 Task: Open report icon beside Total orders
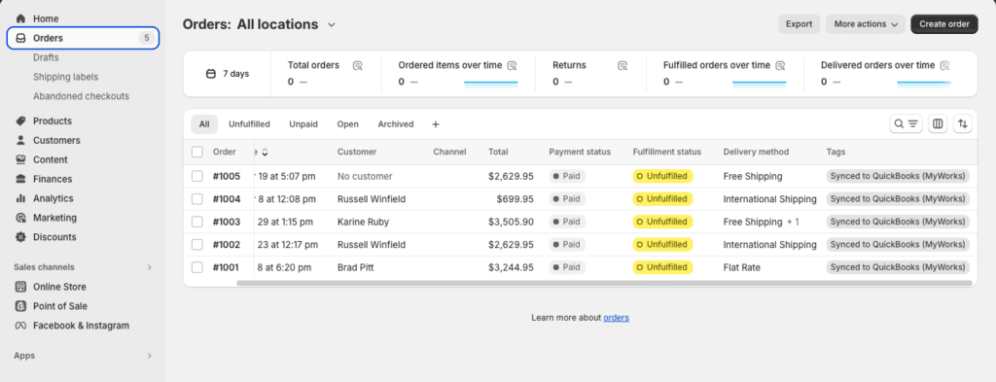tap(358, 65)
